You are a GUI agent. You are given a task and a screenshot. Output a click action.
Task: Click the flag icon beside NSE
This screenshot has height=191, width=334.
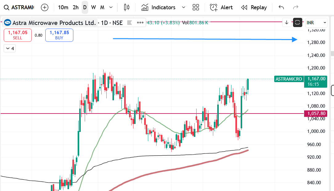click(x=129, y=22)
